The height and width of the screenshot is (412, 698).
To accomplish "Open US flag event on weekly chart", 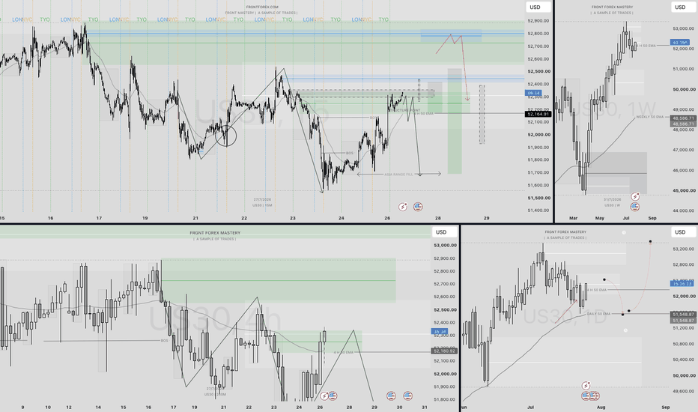I will [635, 206].
